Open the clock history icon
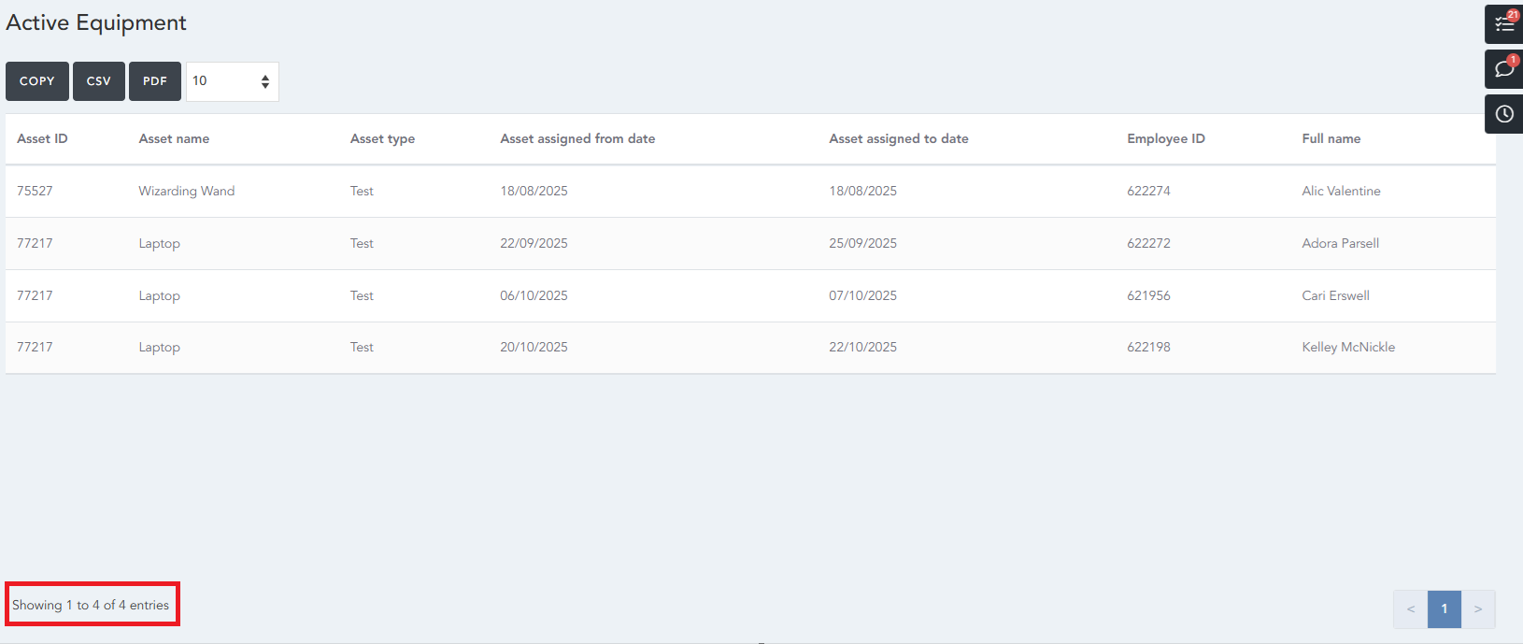 [1503, 114]
